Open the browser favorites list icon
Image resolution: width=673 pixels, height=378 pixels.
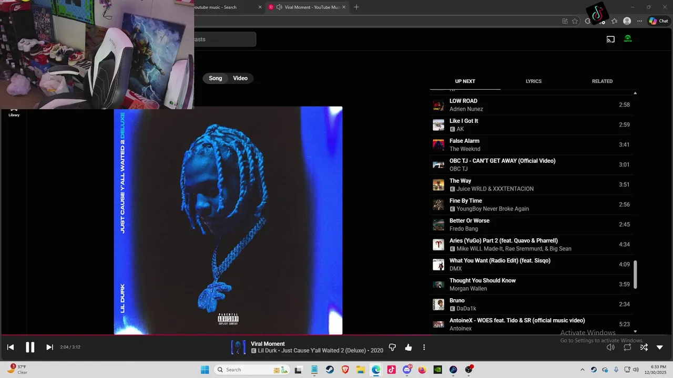(614, 21)
